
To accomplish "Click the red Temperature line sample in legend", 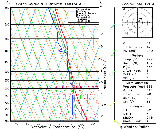I will pyautogui.click(x=72, y=9).
